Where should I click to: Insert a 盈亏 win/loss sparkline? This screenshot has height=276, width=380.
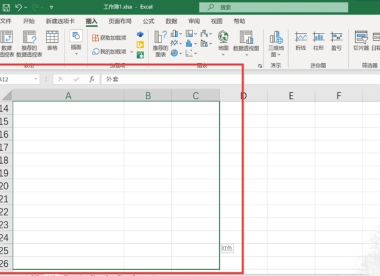pos(337,41)
